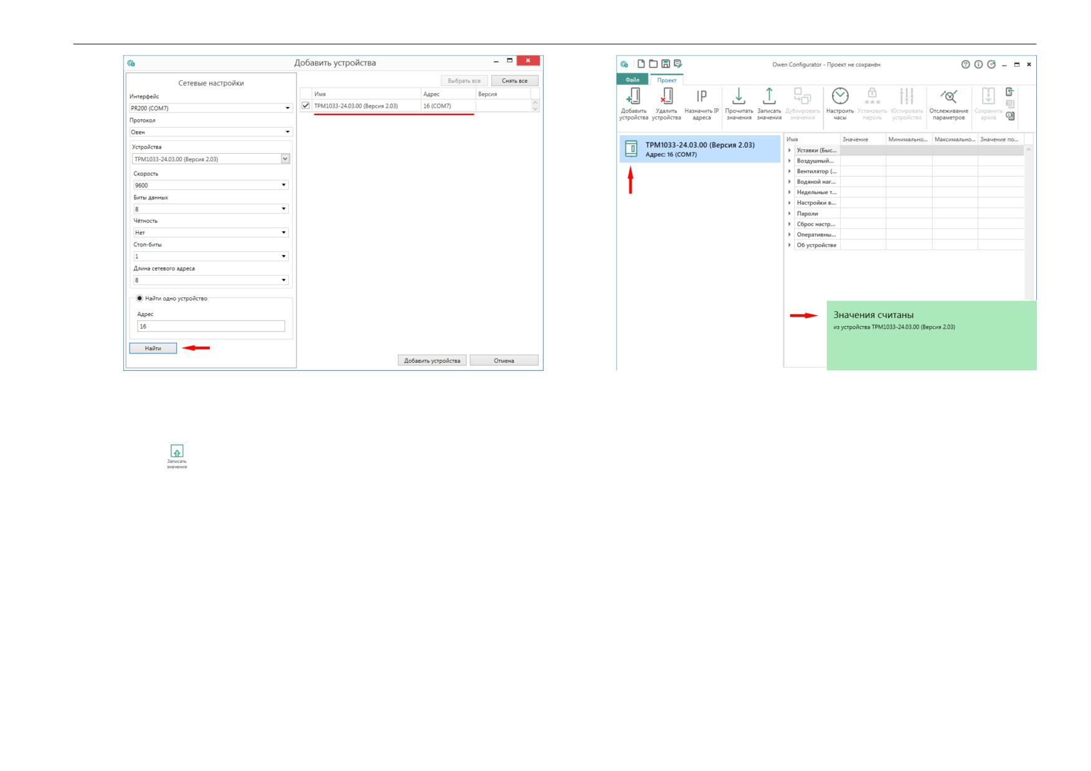Click the Выбрать все button

[x=464, y=81]
